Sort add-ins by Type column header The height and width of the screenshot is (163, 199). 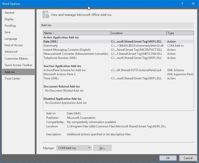tap(180, 33)
